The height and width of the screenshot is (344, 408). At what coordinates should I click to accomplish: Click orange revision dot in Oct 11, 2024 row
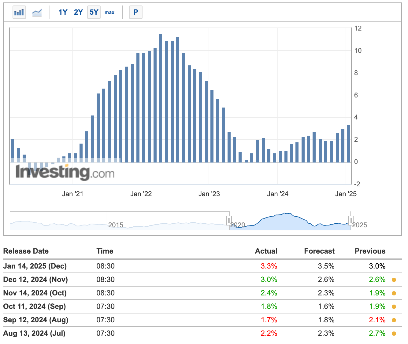(394, 307)
